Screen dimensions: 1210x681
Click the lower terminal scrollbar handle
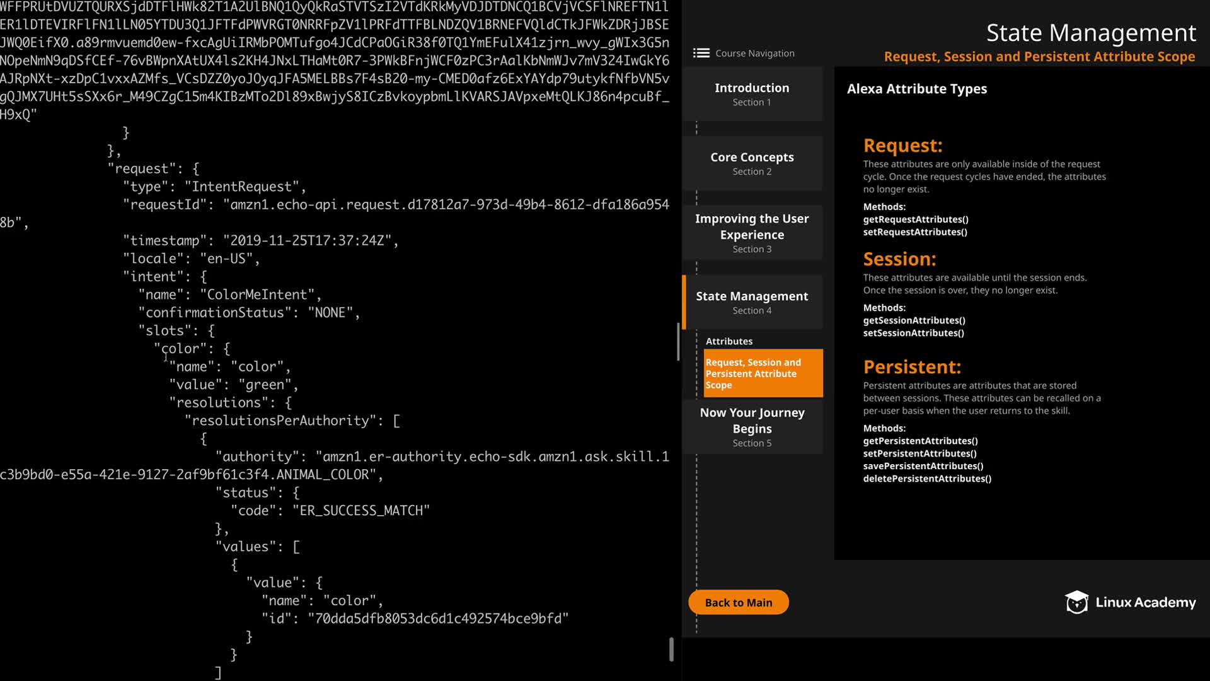click(x=671, y=649)
